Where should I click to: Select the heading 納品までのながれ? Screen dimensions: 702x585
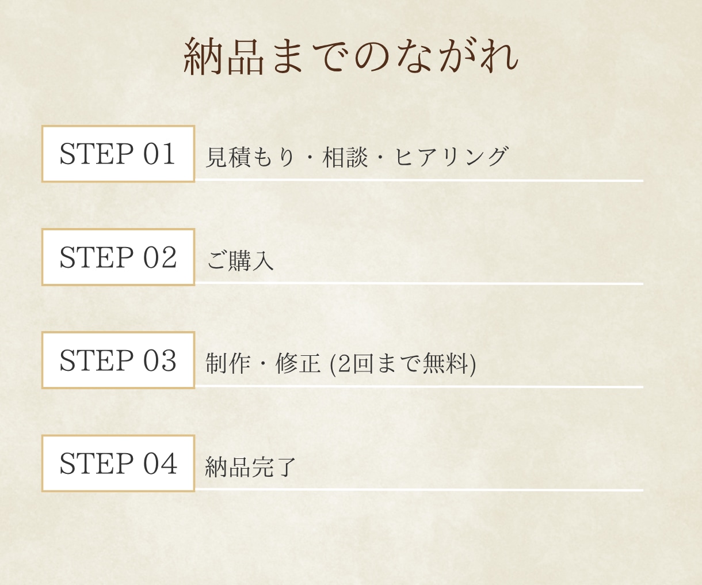tap(351, 56)
